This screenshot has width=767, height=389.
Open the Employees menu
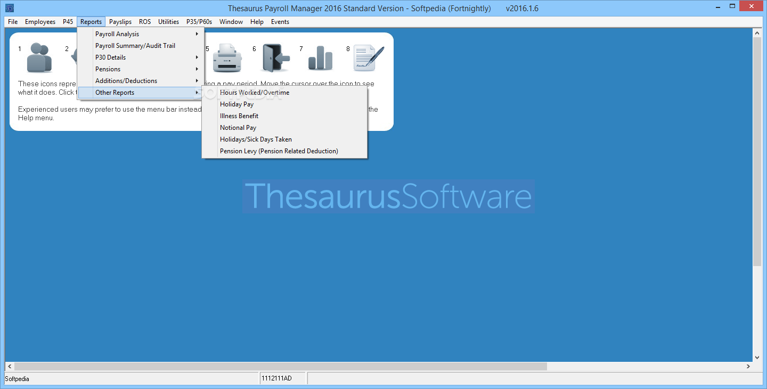point(40,22)
